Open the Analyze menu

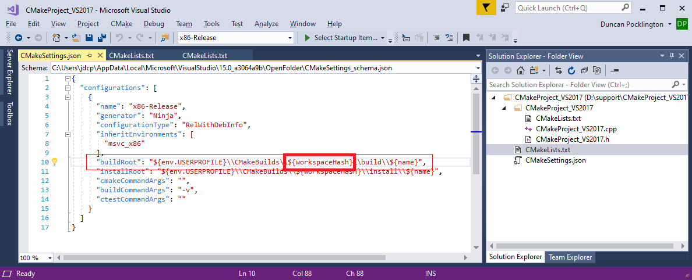pyautogui.click(x=266, y=24)
